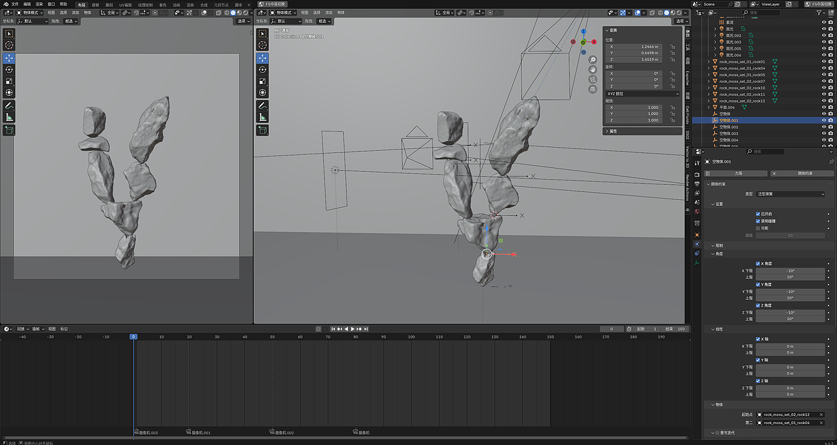This screenshot has width=837, height=445.
Task: Open the Object properties orange square tab
Action: (x=697, y=235)
